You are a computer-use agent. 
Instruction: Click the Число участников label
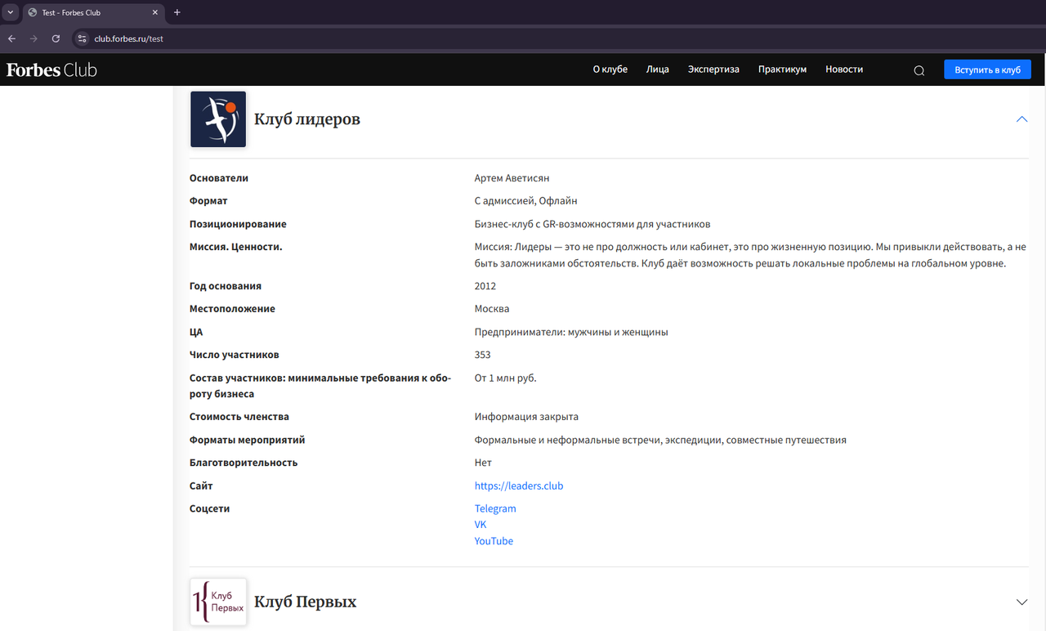pyautogui.click(x=235, y=355)
